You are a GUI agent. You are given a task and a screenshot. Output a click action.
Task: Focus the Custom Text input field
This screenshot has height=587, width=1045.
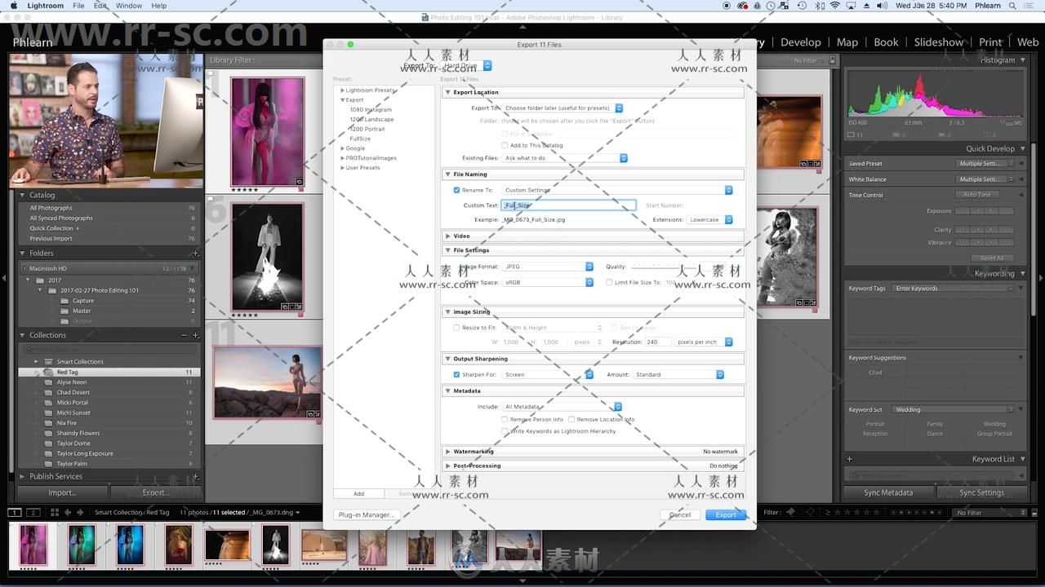568,205
